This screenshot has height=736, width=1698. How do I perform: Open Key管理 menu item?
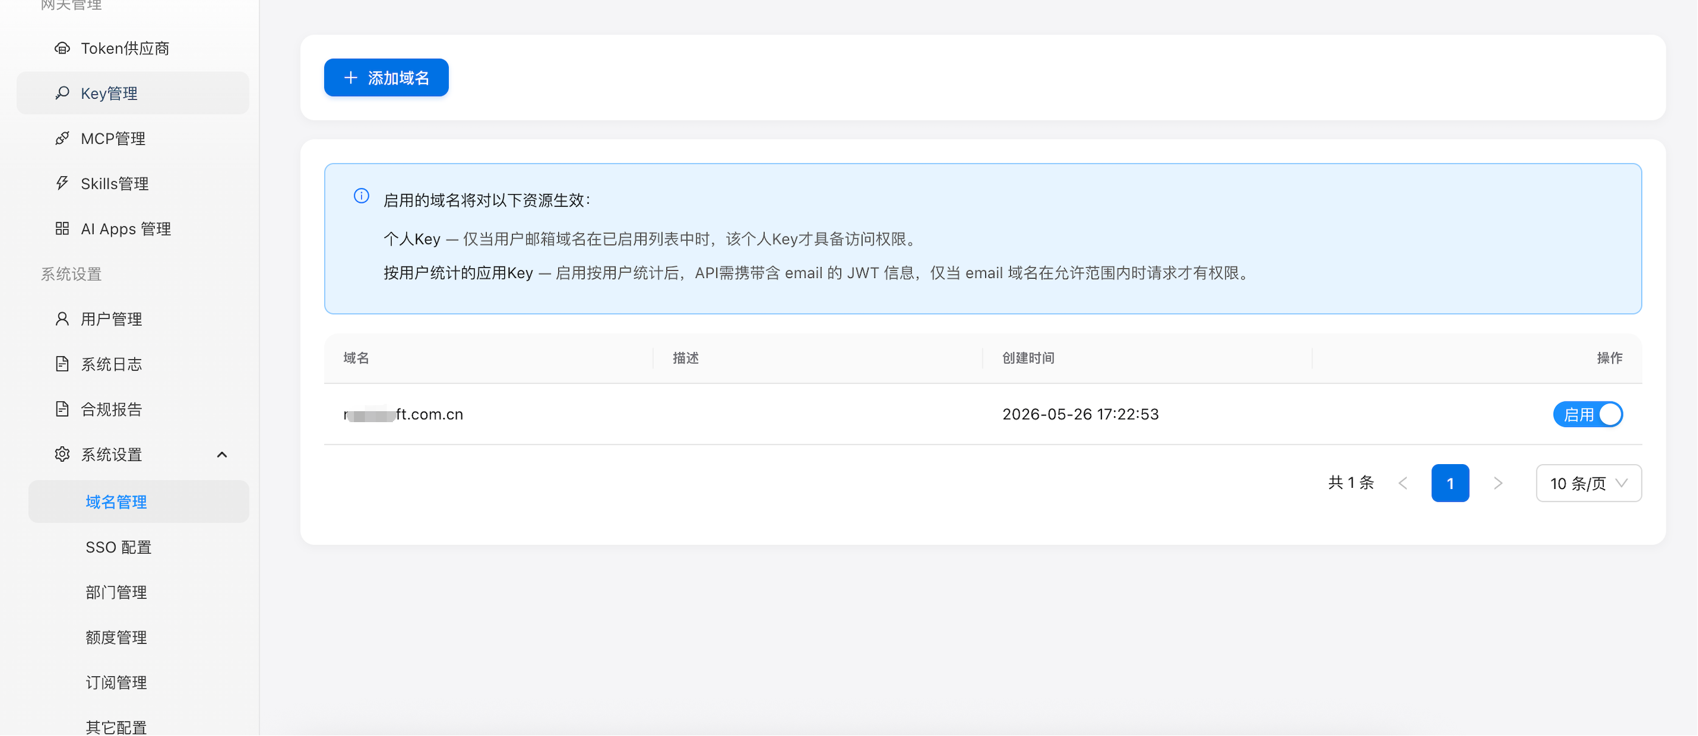pos(133,93)
